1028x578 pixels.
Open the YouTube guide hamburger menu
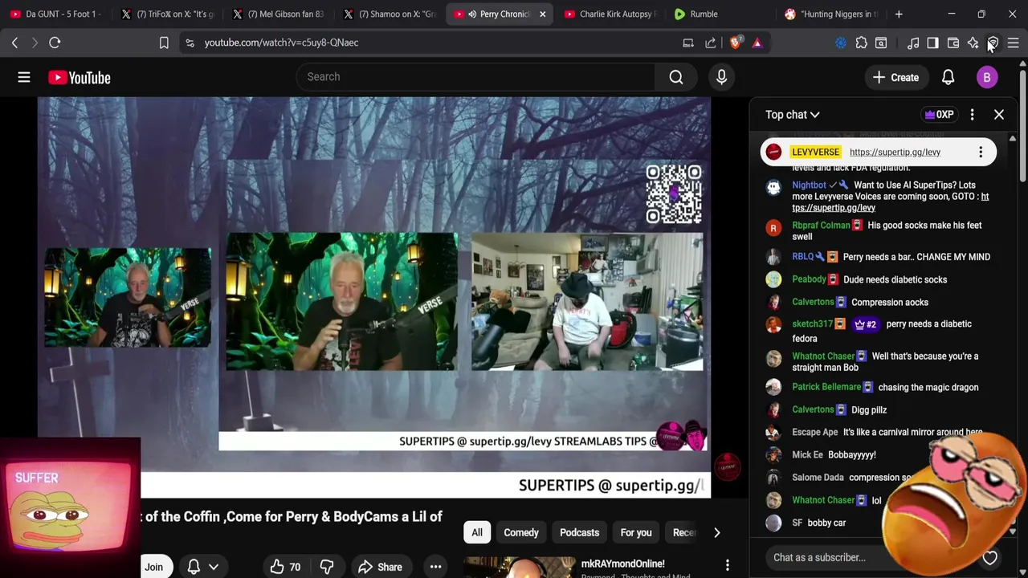click(24, 77)
